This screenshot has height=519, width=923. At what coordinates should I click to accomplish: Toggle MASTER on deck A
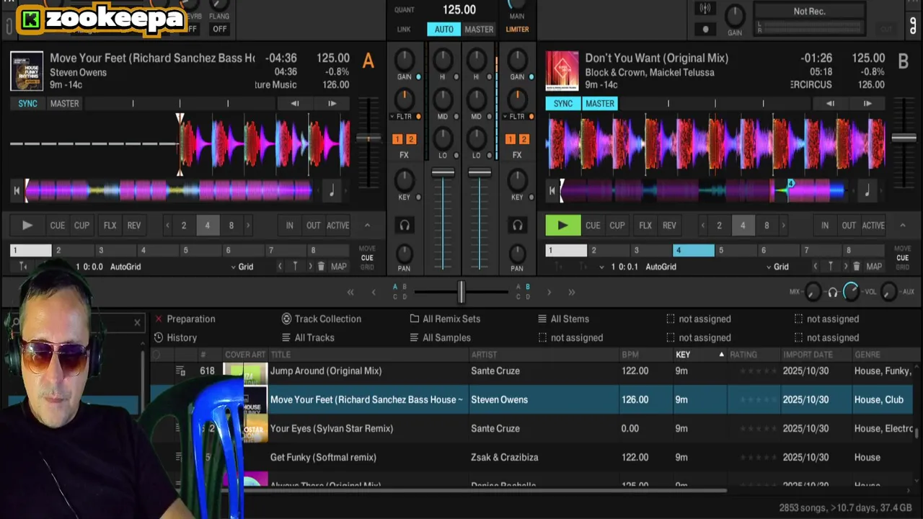coord(64,103)
